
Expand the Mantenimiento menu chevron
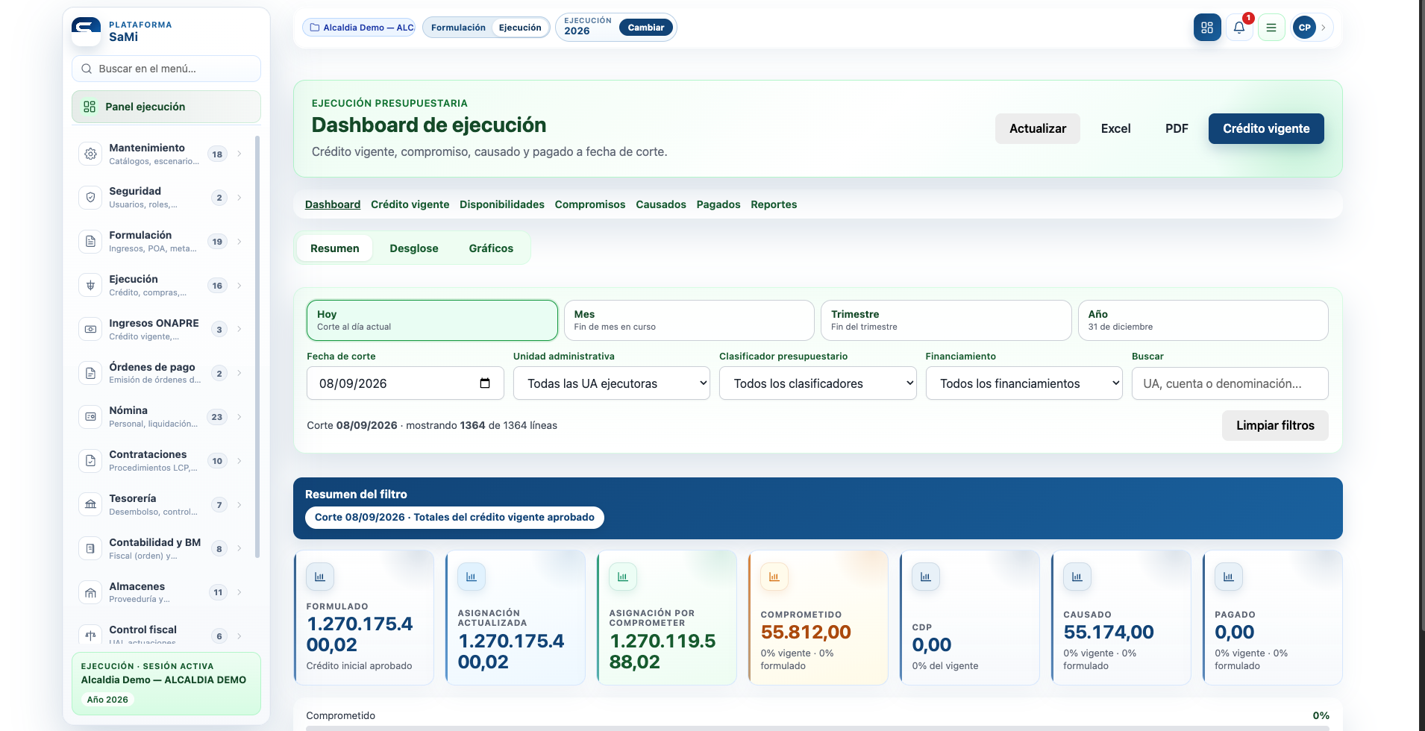point(239,154)
